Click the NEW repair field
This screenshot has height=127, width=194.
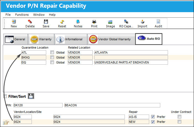[x=139, y=122]
